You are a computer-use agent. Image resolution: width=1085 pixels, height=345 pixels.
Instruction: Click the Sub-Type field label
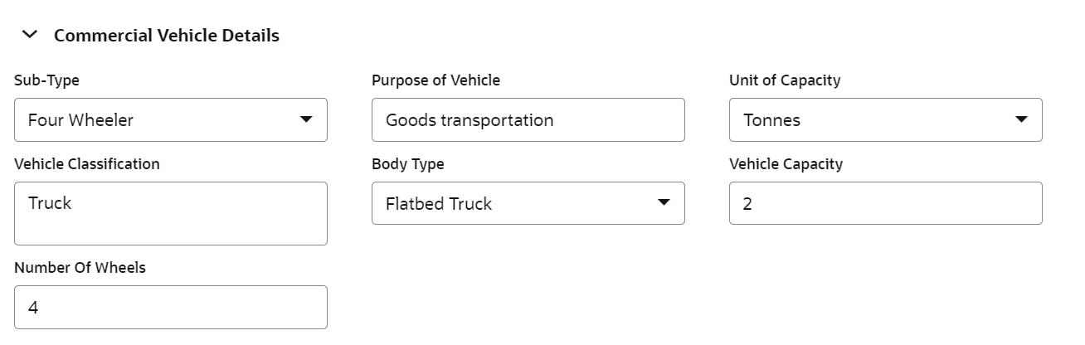47,80
